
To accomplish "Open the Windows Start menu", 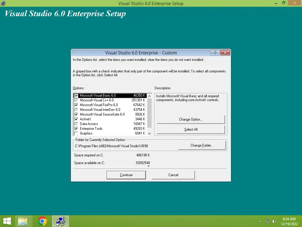I will coord(7,221).
